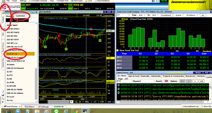Click the X delete icon in the left sidebar
212x113 pixels.
(x=3, y=102)
